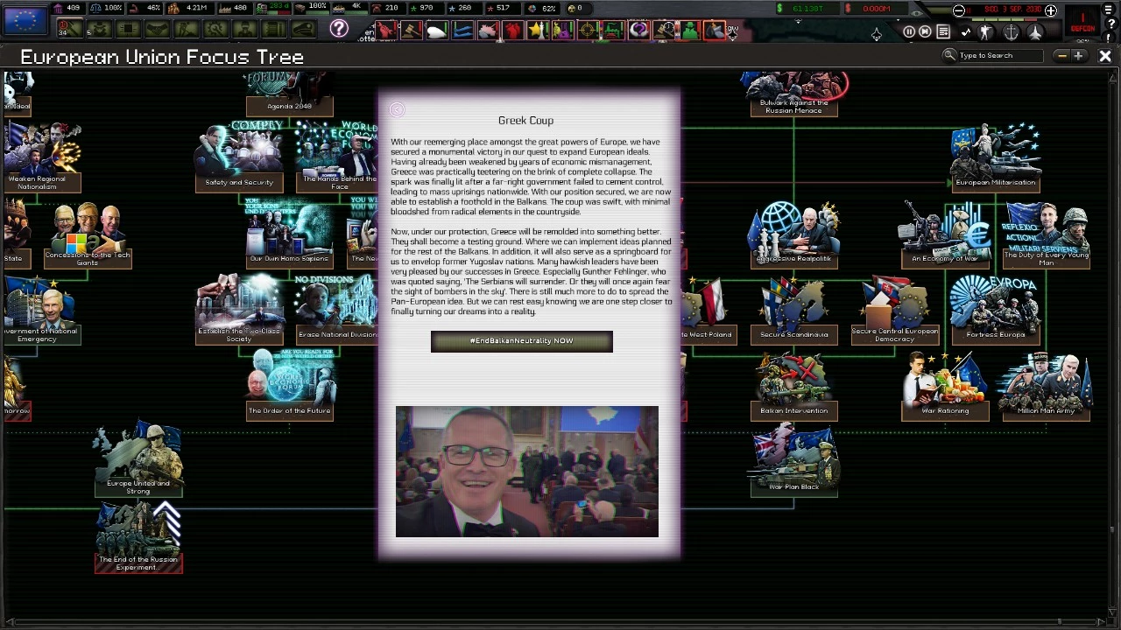This screenshot has width=1121, height=630.
Task: Select the Balkan Intervention focus
Action: [x=793, y=384]
